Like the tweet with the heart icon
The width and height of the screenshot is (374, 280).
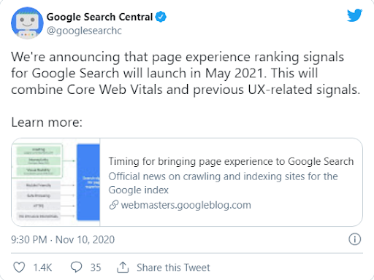(x=19, y=268)
